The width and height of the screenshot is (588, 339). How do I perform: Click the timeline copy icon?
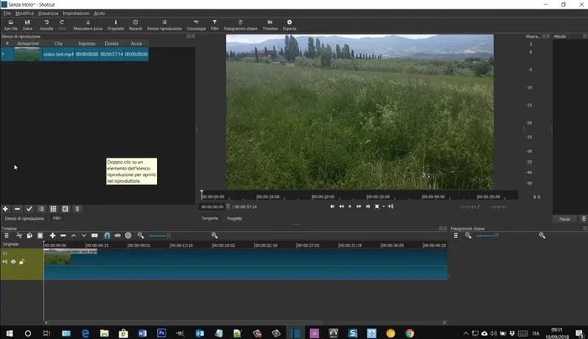coord(29,235)
